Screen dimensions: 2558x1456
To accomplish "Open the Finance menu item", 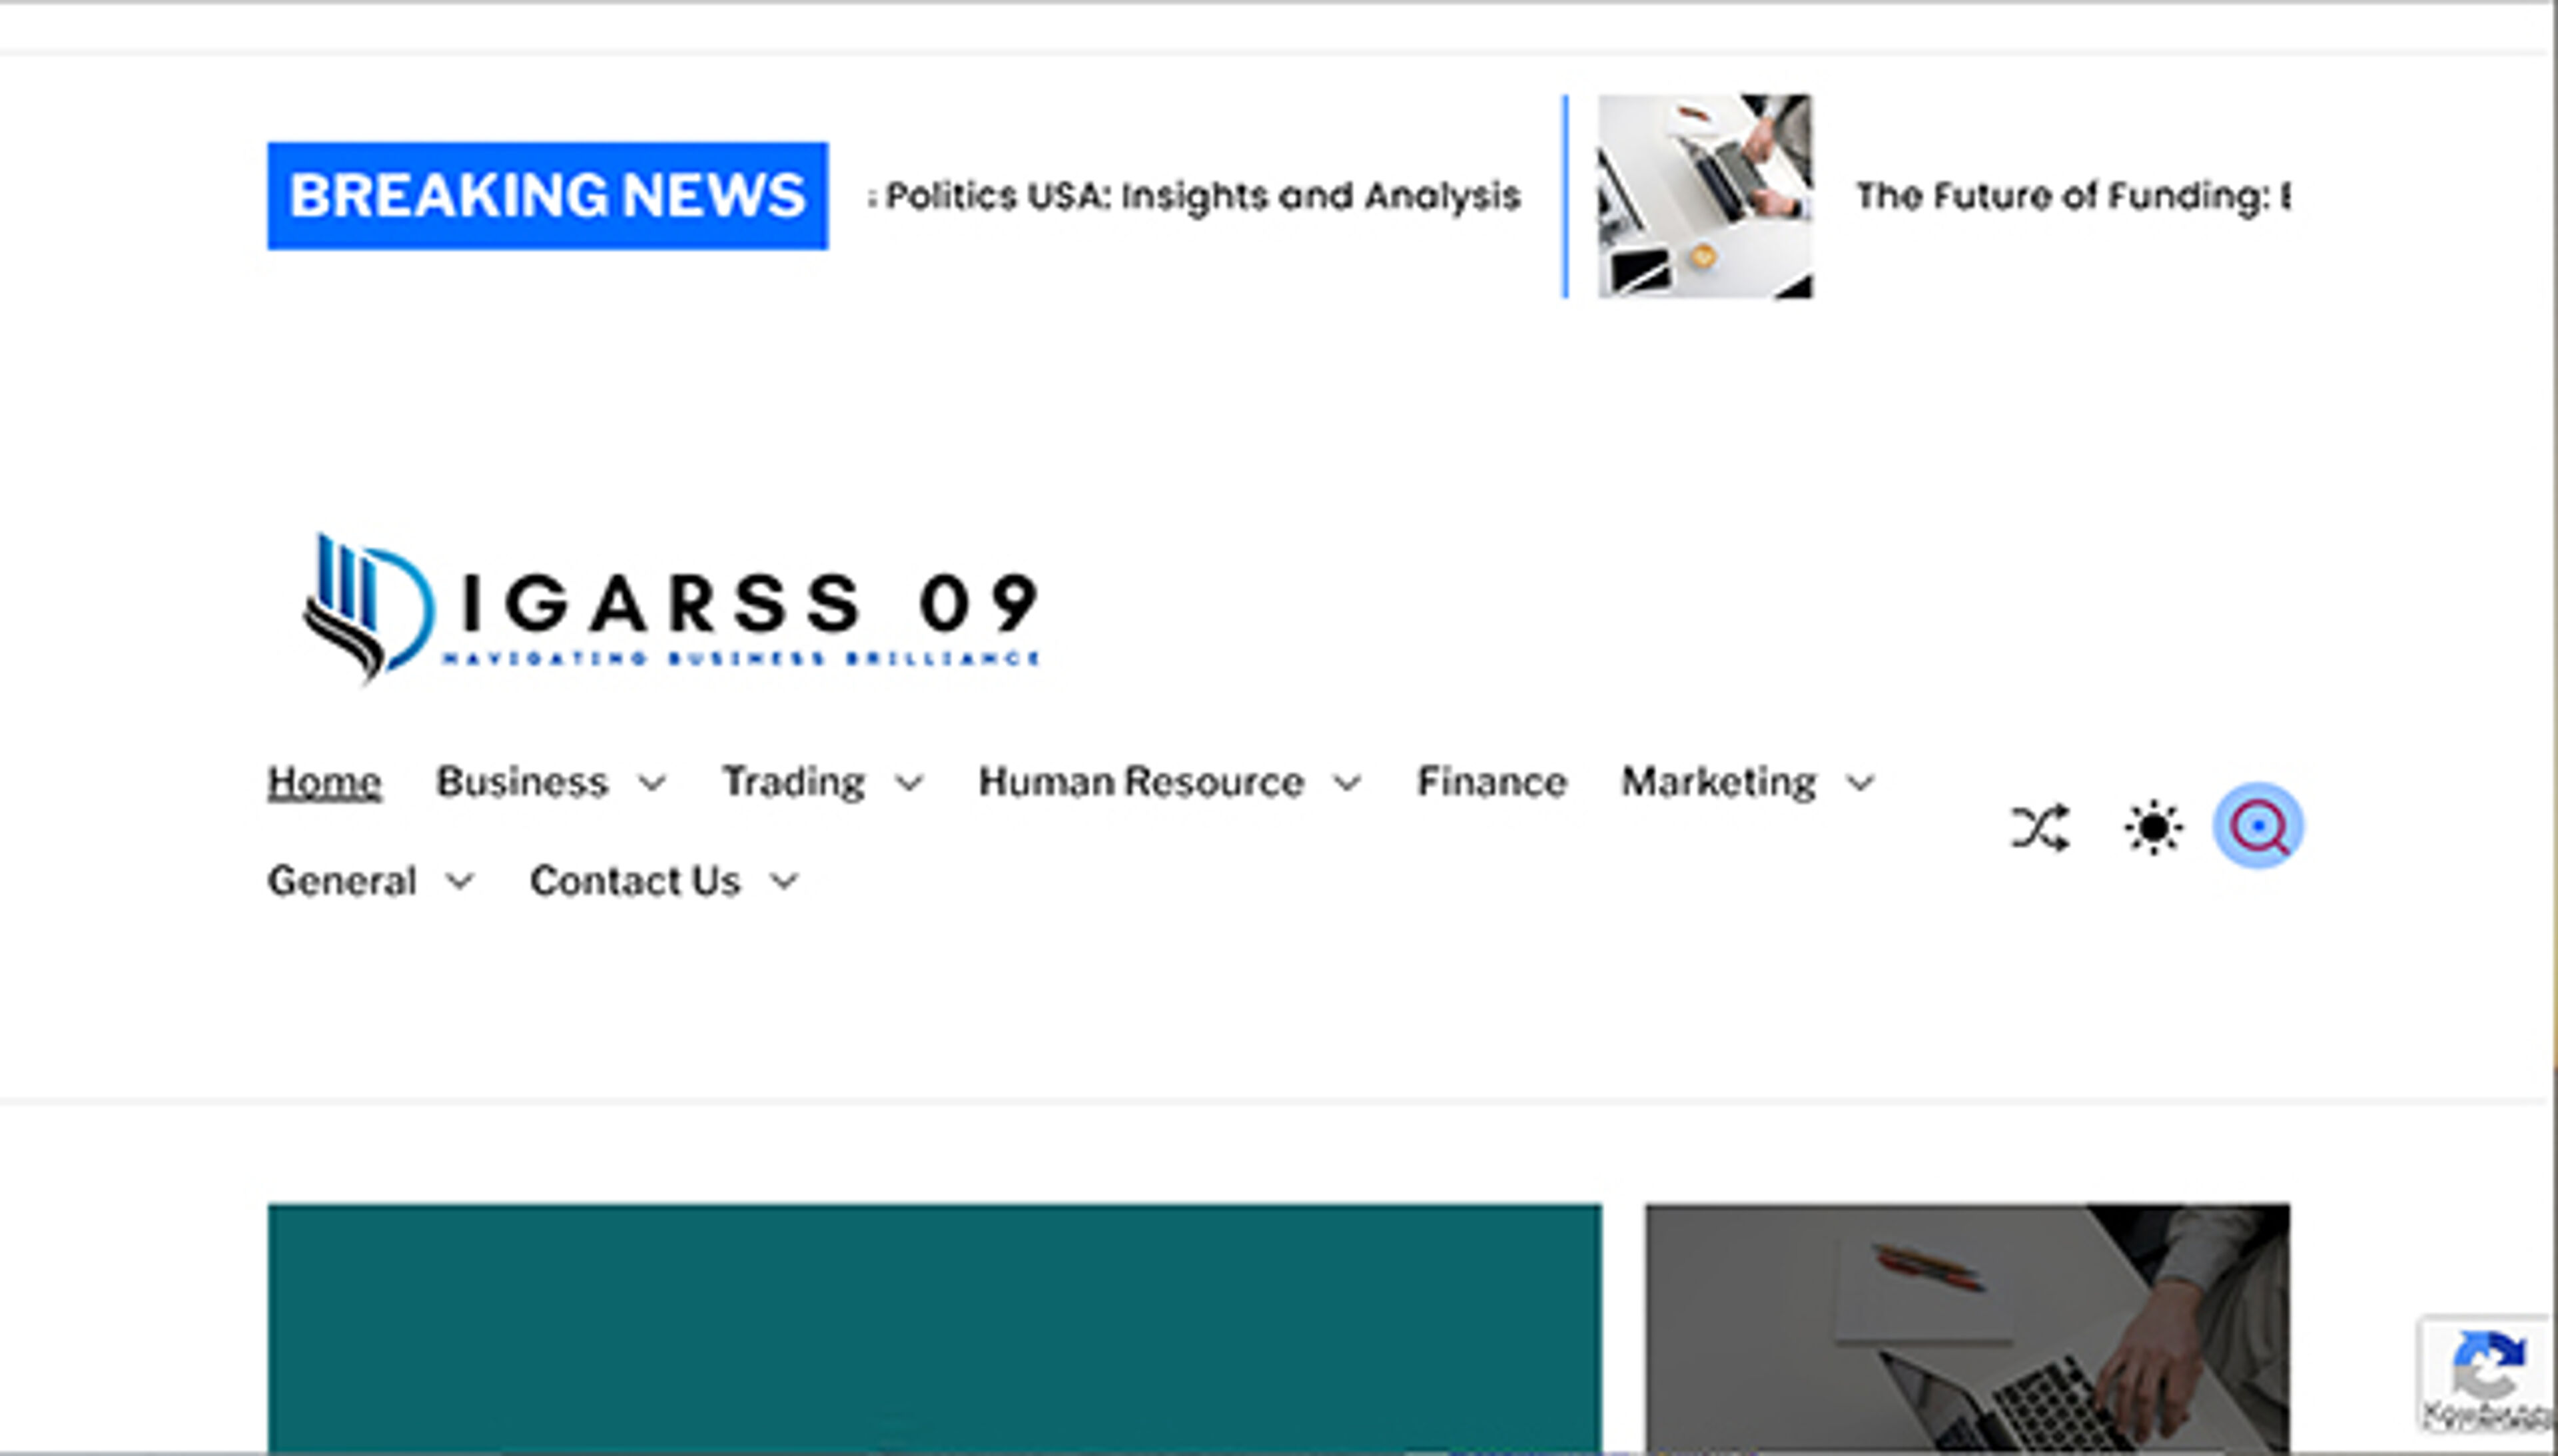I will point(1491,782).
